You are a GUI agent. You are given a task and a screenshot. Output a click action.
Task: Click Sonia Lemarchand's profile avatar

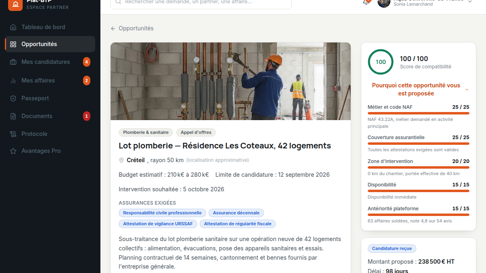[384, 3]
